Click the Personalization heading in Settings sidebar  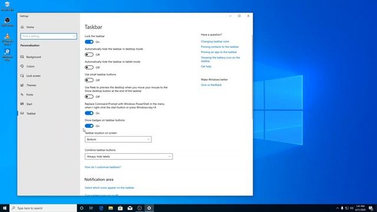point(30,45)
